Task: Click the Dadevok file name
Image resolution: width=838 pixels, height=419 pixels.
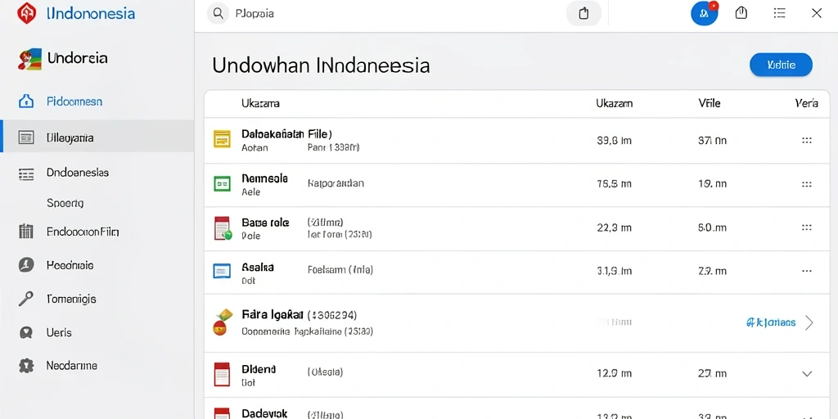Action: (x=264, y=413)
